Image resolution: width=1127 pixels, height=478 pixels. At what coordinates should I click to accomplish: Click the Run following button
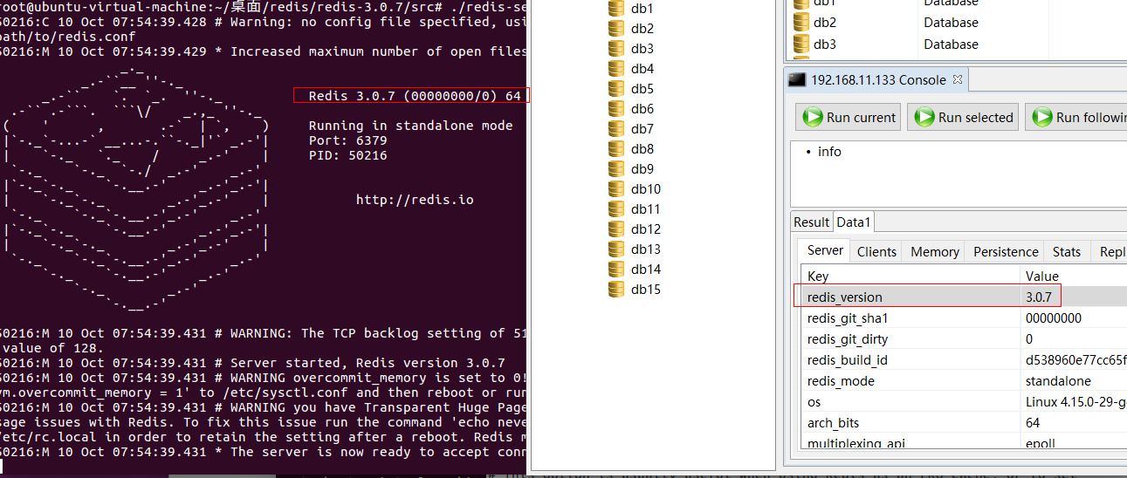pyautogui.click(x=1076, y=117)
